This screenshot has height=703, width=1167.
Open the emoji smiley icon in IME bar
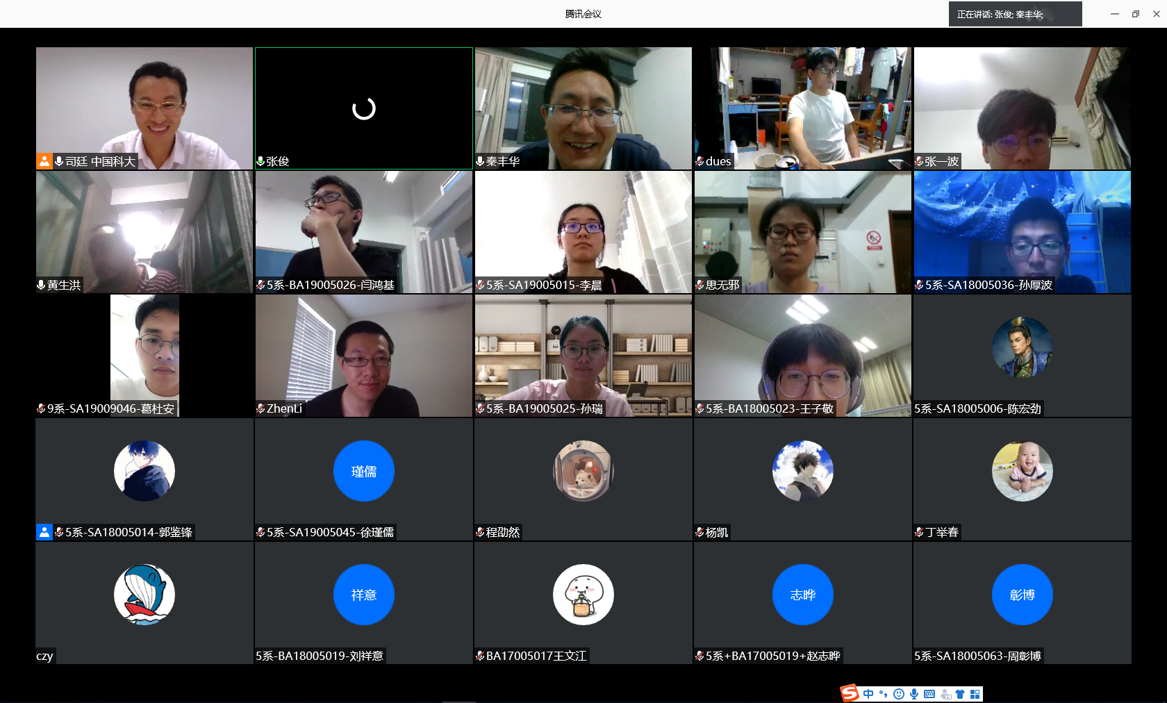pos(899,694)
